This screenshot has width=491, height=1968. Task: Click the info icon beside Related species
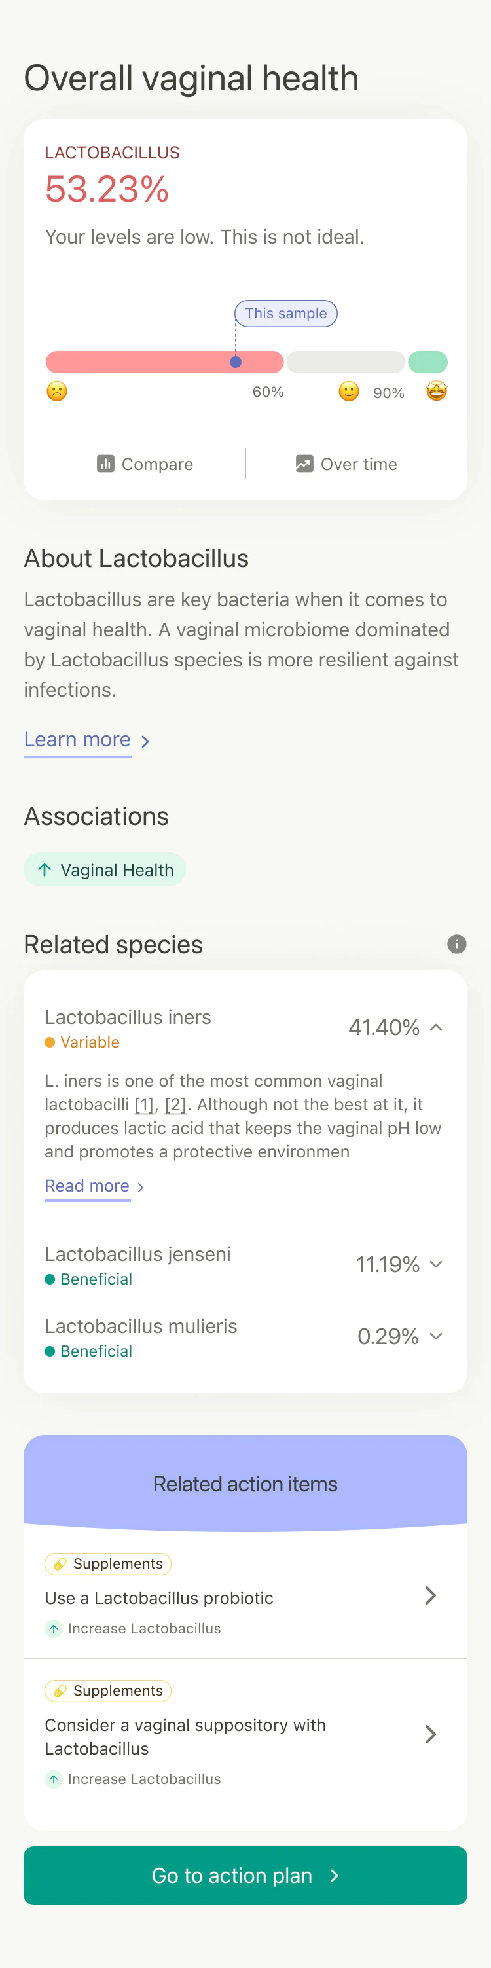[457, 944]
